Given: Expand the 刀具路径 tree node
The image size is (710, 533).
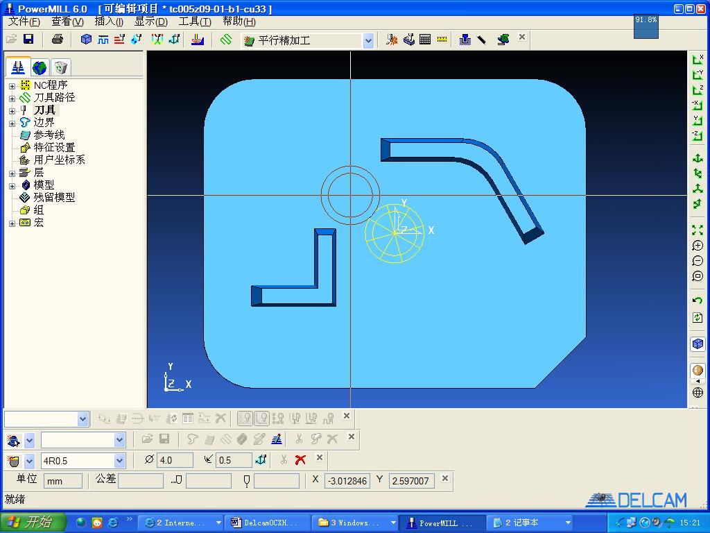Looking at the screenshot, I should point(12,99).
